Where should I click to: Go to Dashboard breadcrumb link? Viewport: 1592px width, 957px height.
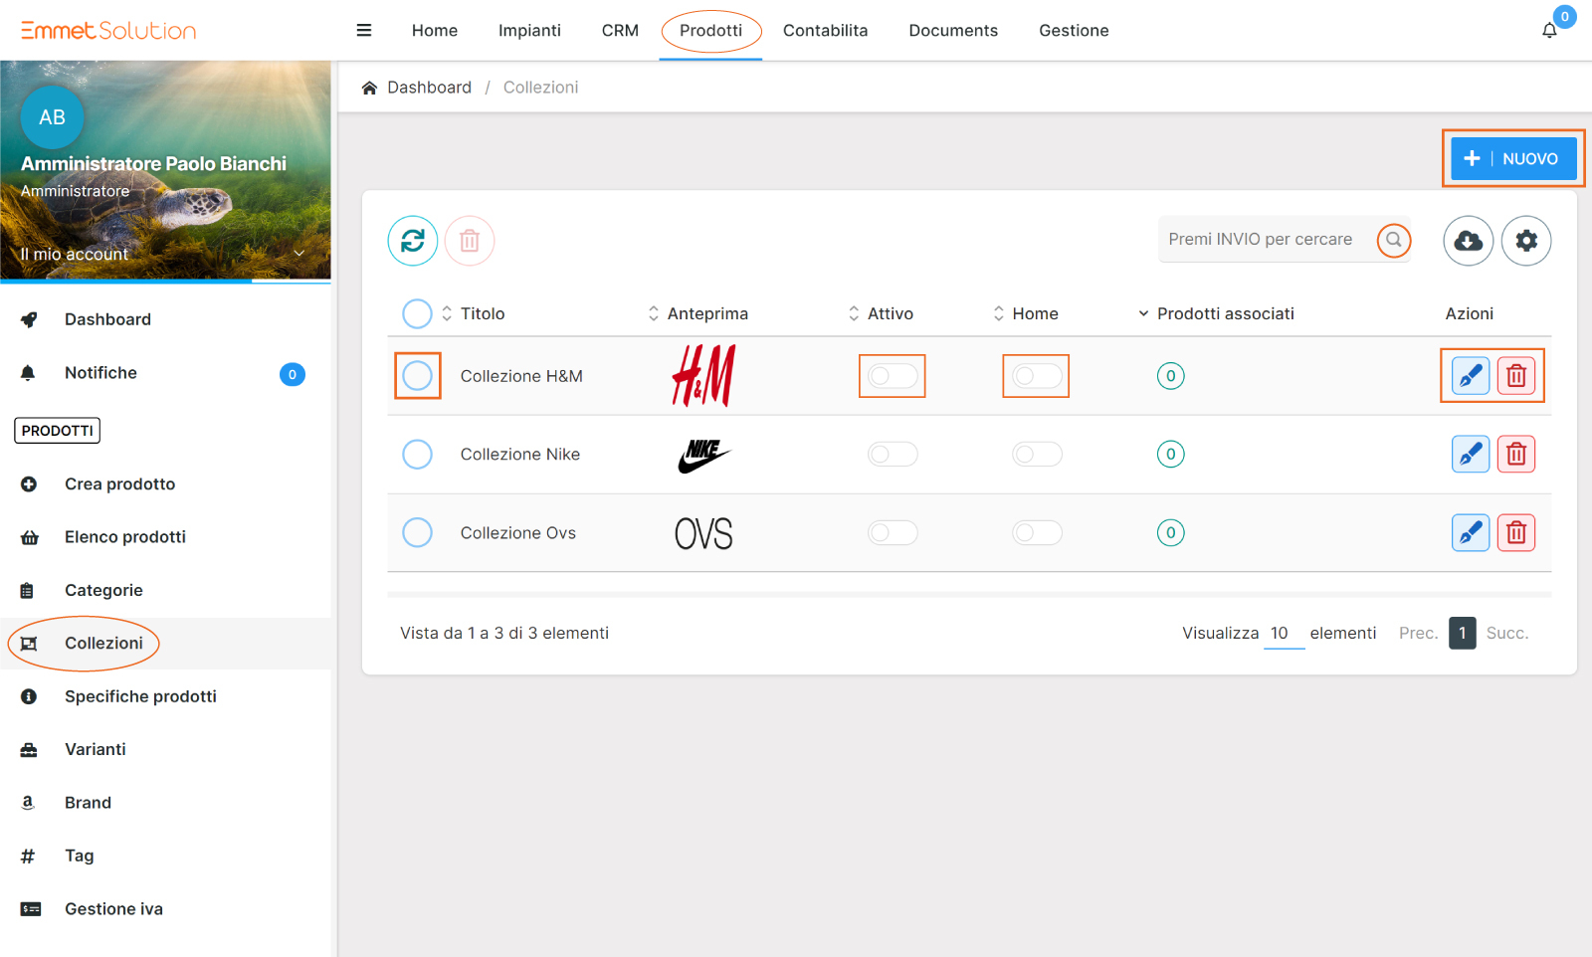pyautogui.click(x=429, y=88)
